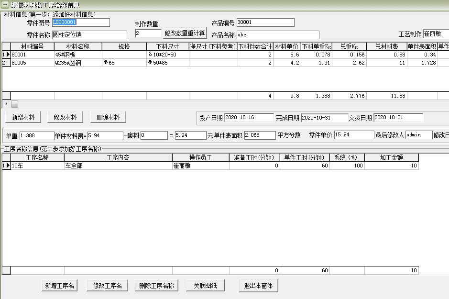Click the 材料名称 column header
The image size is (449, 299).
pyautogui.click(x=77, y=46)
